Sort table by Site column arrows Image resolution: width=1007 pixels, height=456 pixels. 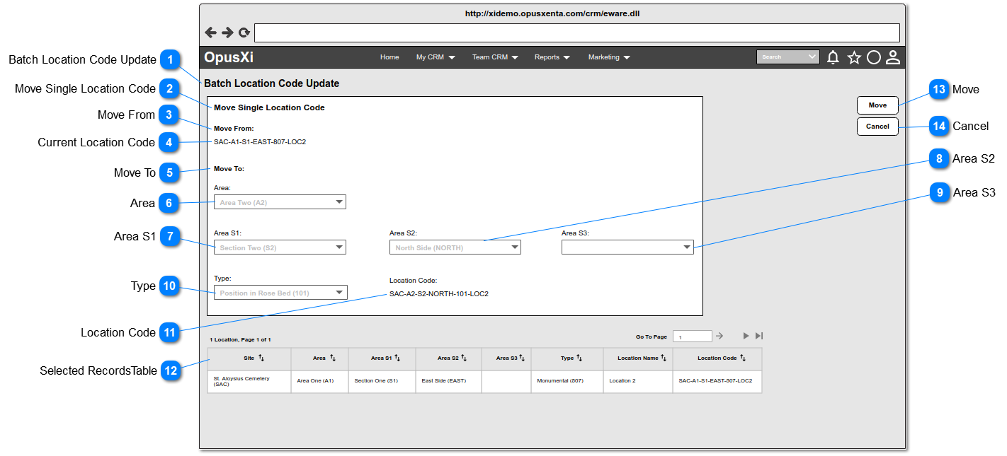coord(261,358)
